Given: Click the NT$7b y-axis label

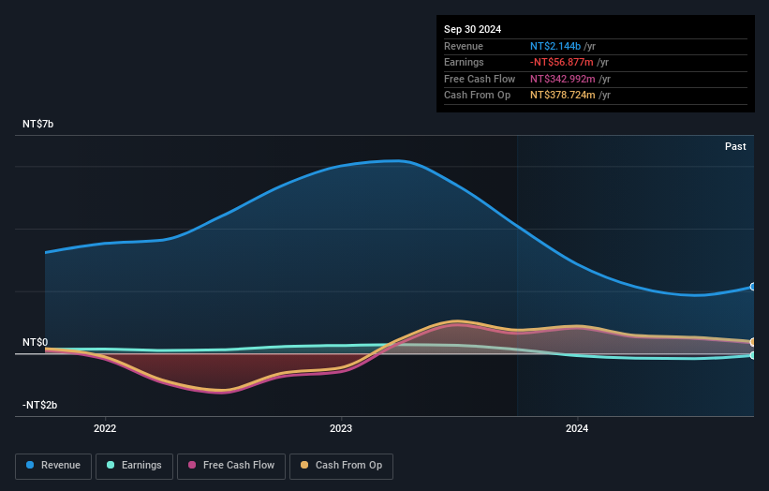Looking at the screenshot, I should tap(37, 124).
